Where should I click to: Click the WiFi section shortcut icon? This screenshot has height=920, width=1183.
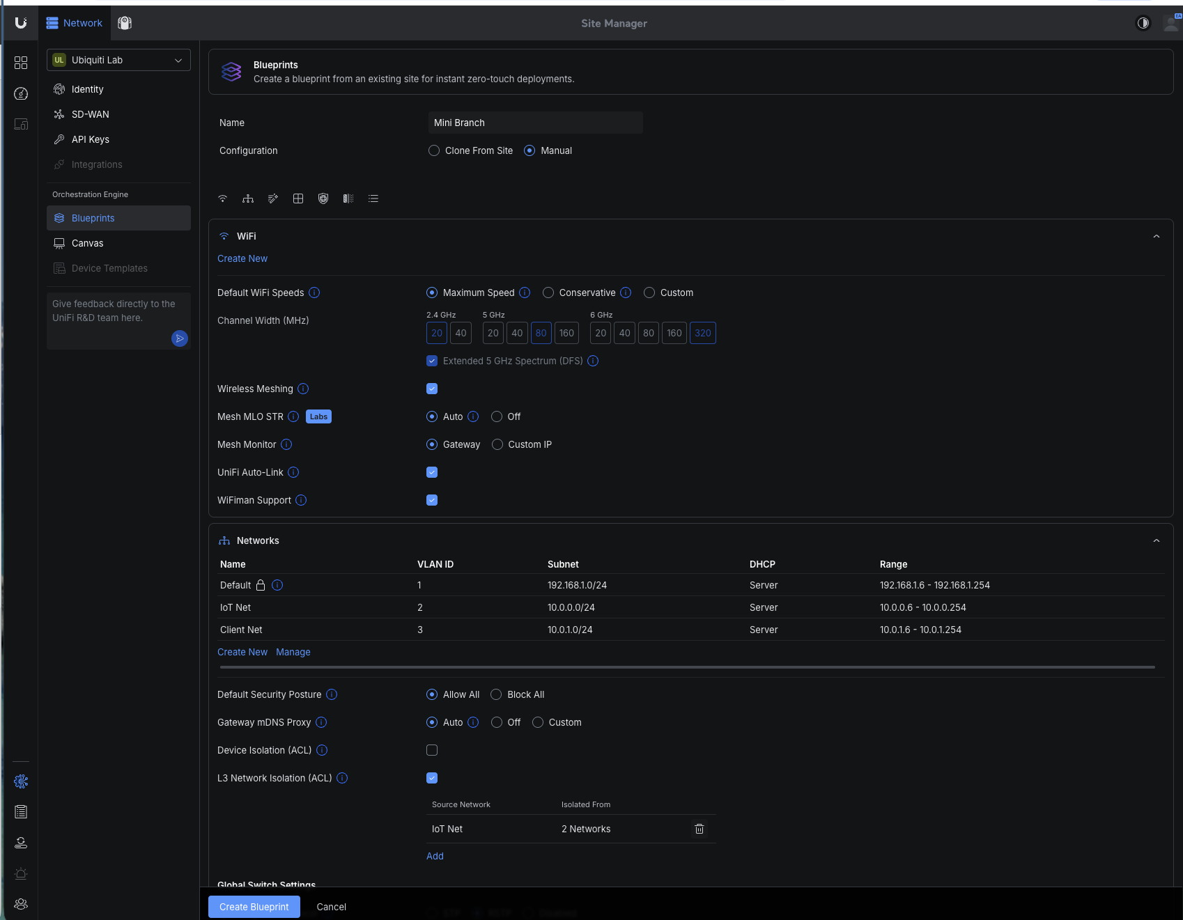(x=223, y=198)
